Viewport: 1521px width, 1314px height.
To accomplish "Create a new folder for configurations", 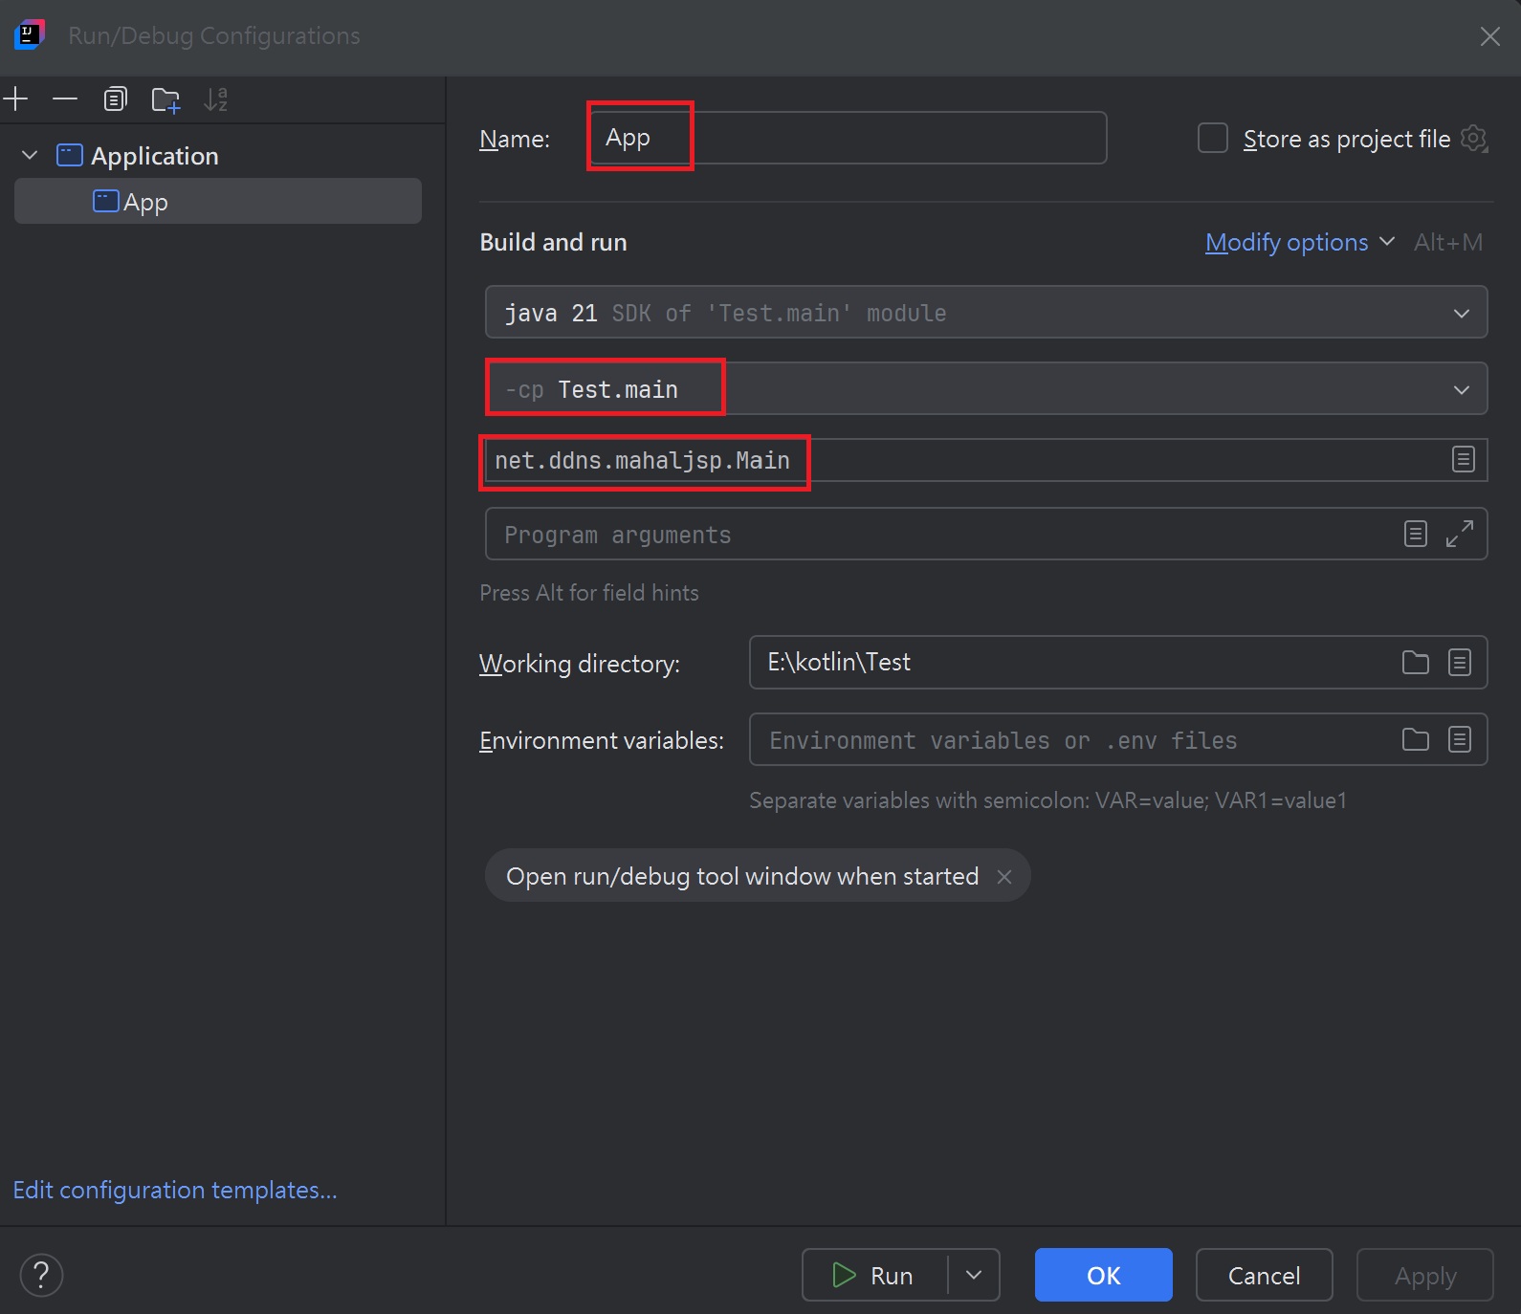I will 165,99.
